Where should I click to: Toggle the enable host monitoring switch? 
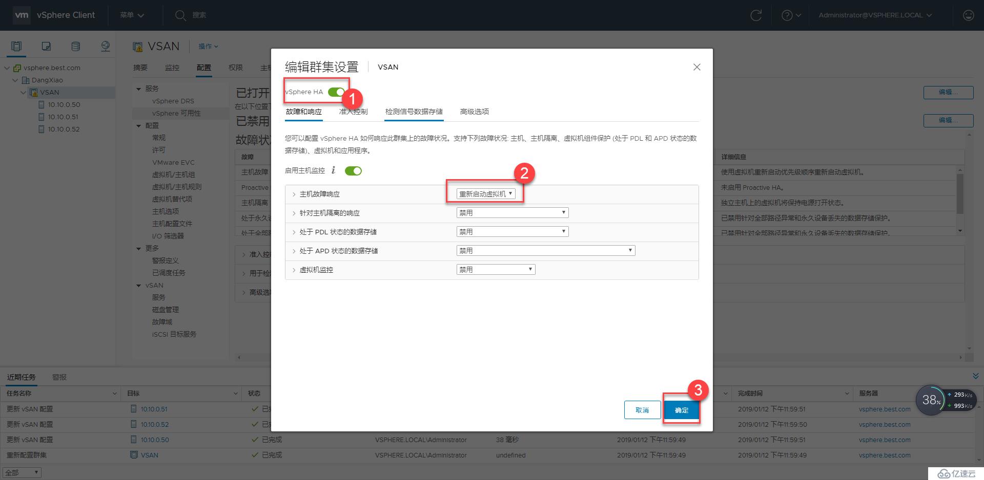353,171
